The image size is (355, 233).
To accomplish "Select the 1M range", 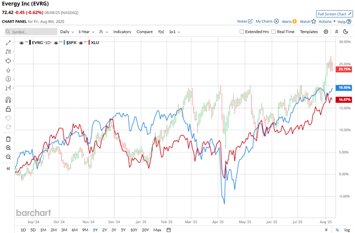I will [43, 230].
